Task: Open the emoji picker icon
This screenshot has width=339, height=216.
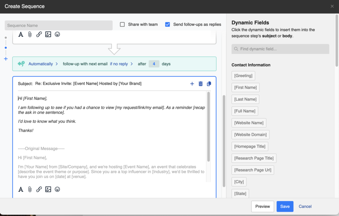Action: (x=57, y=189)
